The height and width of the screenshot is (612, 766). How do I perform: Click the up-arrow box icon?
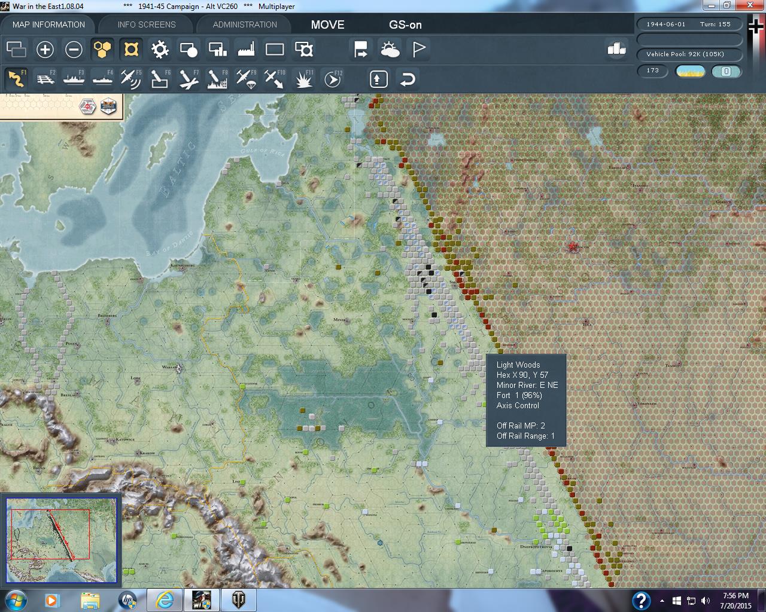tap(378, 79)
